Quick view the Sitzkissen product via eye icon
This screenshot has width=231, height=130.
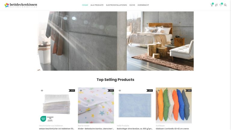click(x=159, y=91)
